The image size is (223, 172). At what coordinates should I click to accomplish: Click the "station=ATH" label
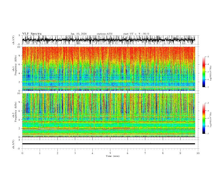tap(104, 34)
